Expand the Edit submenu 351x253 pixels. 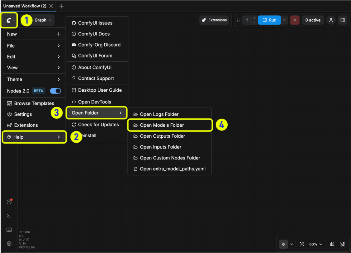coord(34,57)
